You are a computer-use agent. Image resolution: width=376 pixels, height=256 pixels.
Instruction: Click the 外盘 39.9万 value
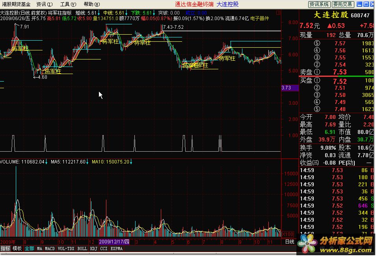(x=327, y=139)
